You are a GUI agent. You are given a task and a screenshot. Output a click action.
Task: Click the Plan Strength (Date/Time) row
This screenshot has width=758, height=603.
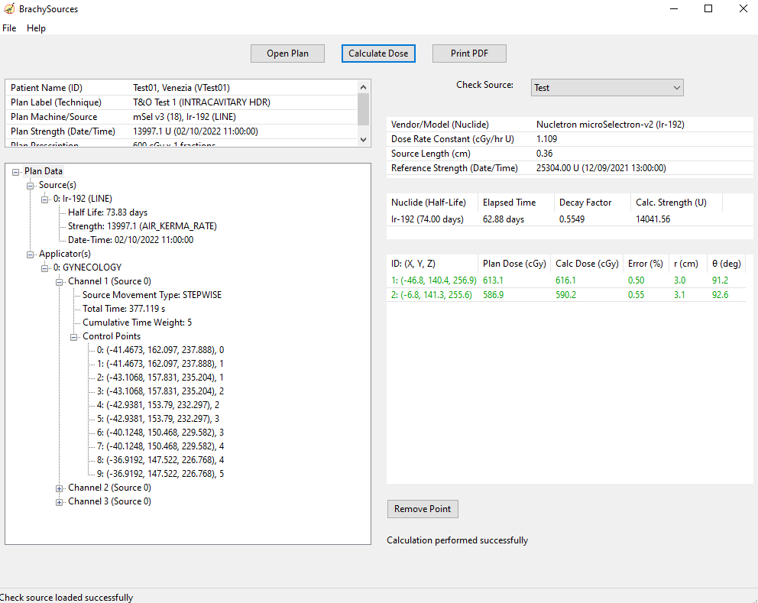point(182,131)
